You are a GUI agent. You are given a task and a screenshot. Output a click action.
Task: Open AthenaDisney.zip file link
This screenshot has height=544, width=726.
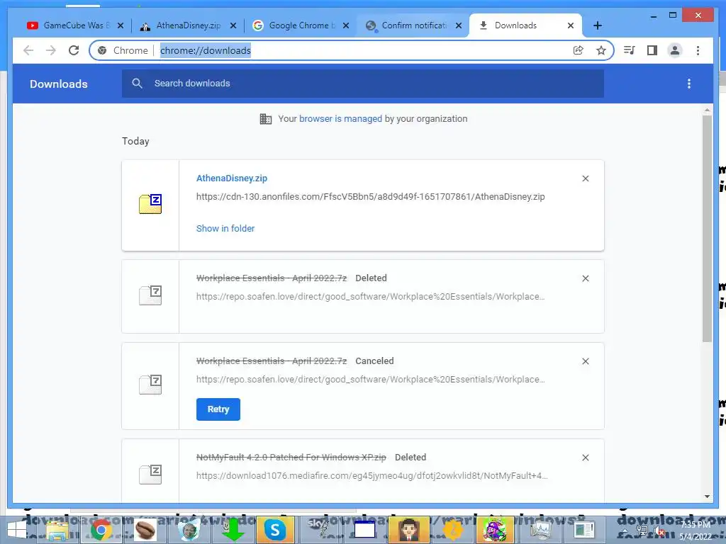coord(232,178)
